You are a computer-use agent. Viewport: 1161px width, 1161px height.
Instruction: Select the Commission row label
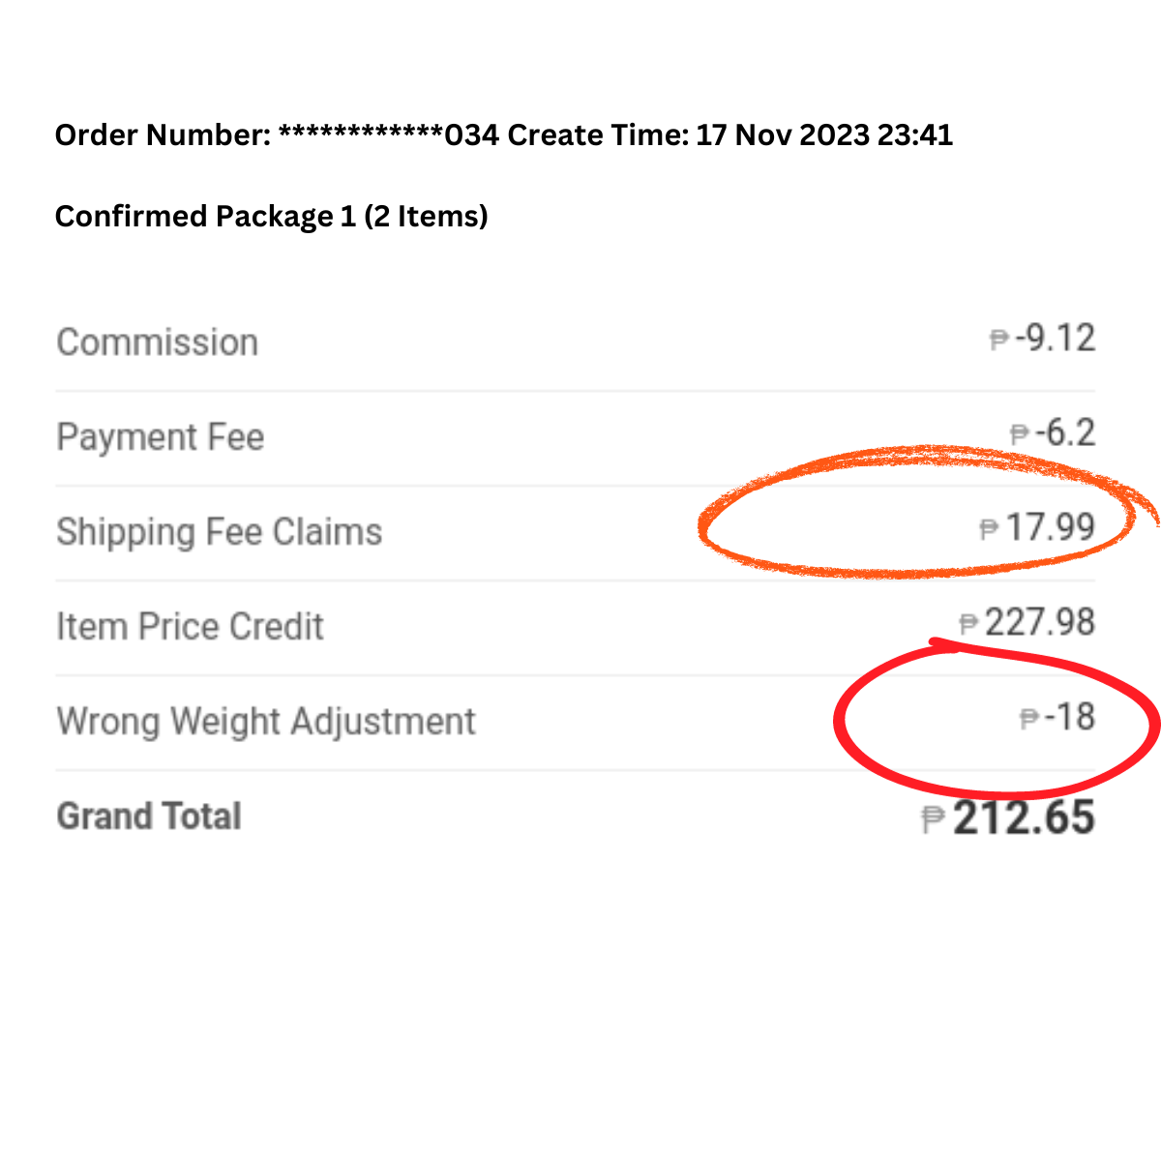[x=158, y=342]
